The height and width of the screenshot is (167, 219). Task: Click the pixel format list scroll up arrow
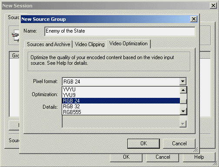[x=183, y=90]
